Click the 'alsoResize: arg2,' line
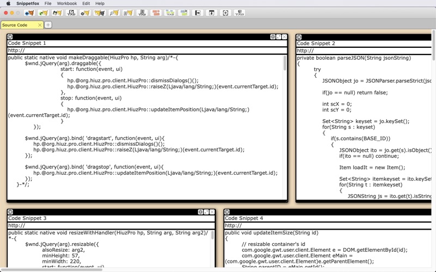This screenshot has height=272, width=436. (63, 250)
